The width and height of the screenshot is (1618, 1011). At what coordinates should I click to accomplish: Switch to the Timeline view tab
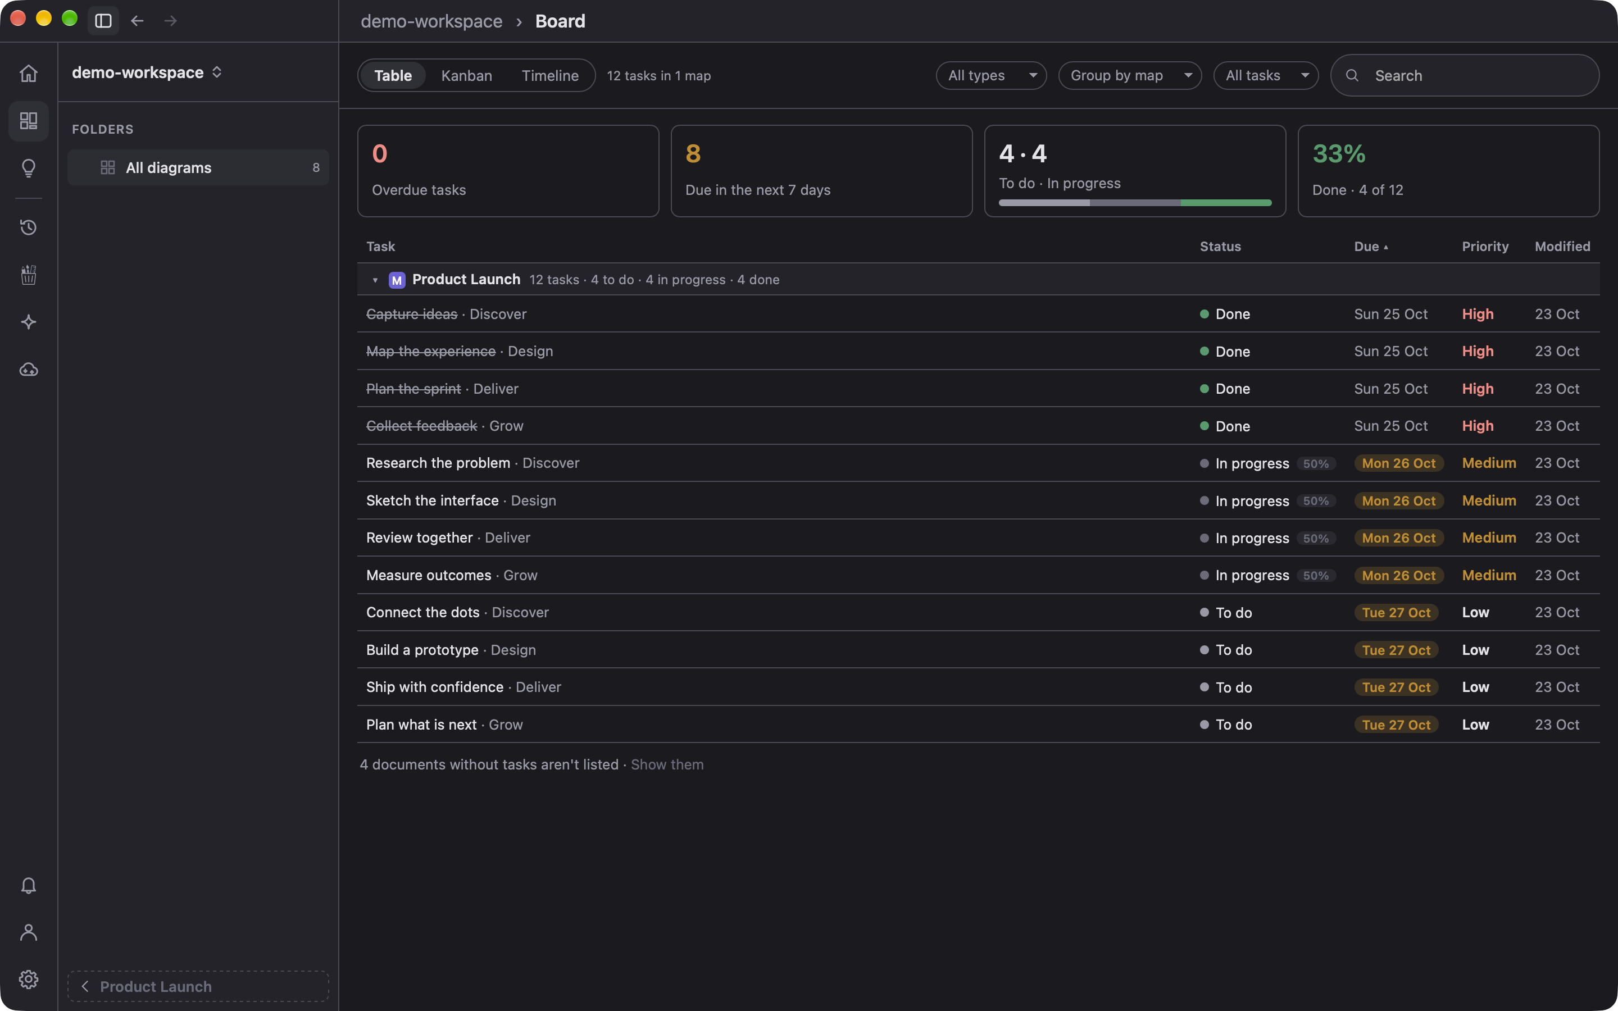pyautogui.click(x=549, y=76)
